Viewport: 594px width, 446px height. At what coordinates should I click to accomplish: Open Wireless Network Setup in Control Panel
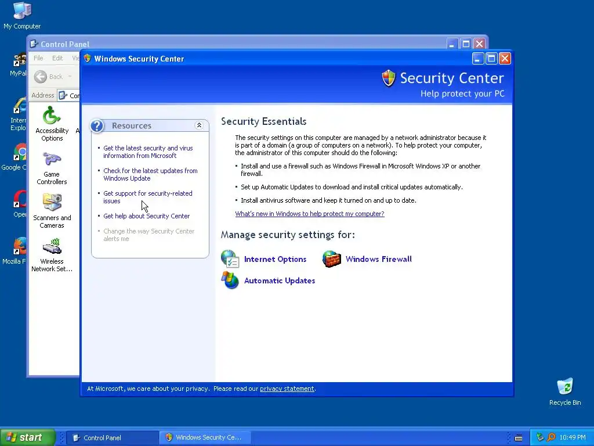(x=52, y=255)
